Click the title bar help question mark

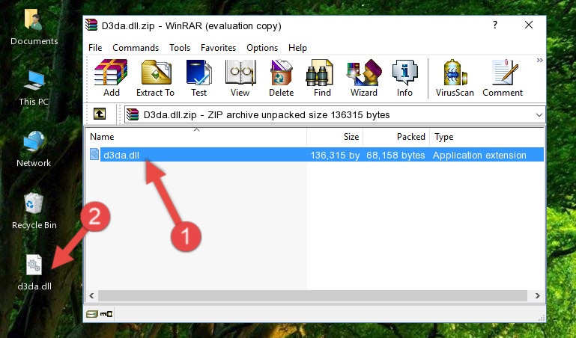click(x=495, y=25)
